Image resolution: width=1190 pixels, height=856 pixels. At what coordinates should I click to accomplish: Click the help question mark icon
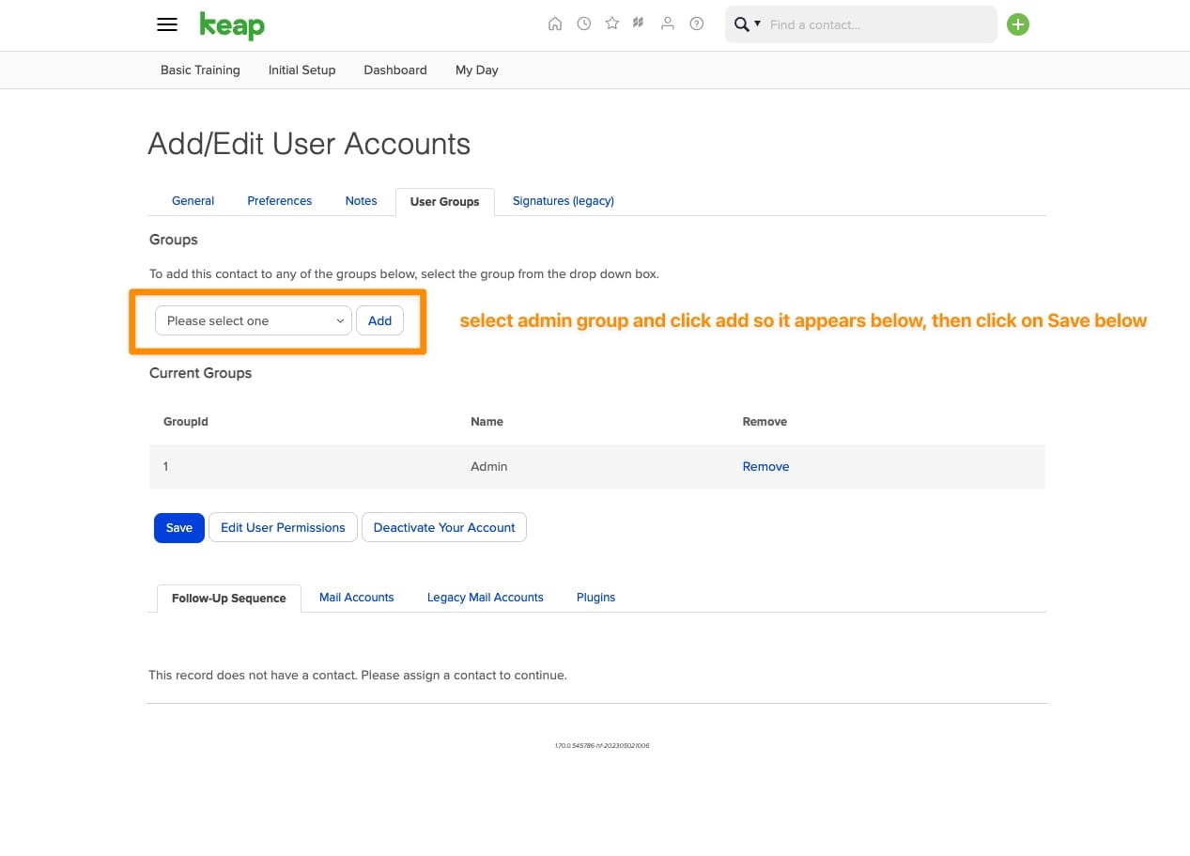696,23
